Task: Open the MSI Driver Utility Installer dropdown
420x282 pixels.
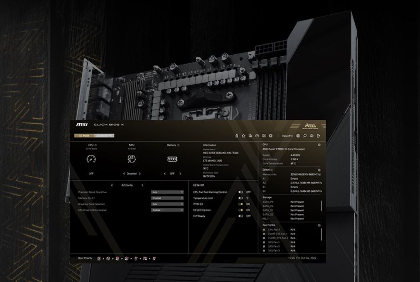Action: click(167, 210)
